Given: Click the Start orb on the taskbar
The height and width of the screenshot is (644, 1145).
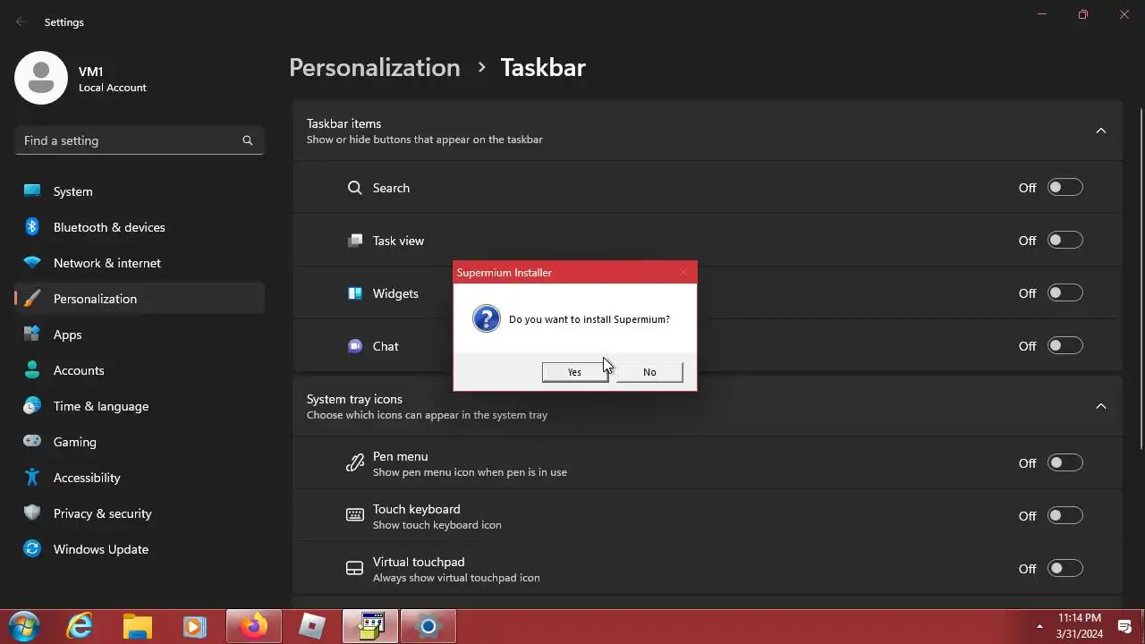Looking at the screenshot, I should [24, 627].
